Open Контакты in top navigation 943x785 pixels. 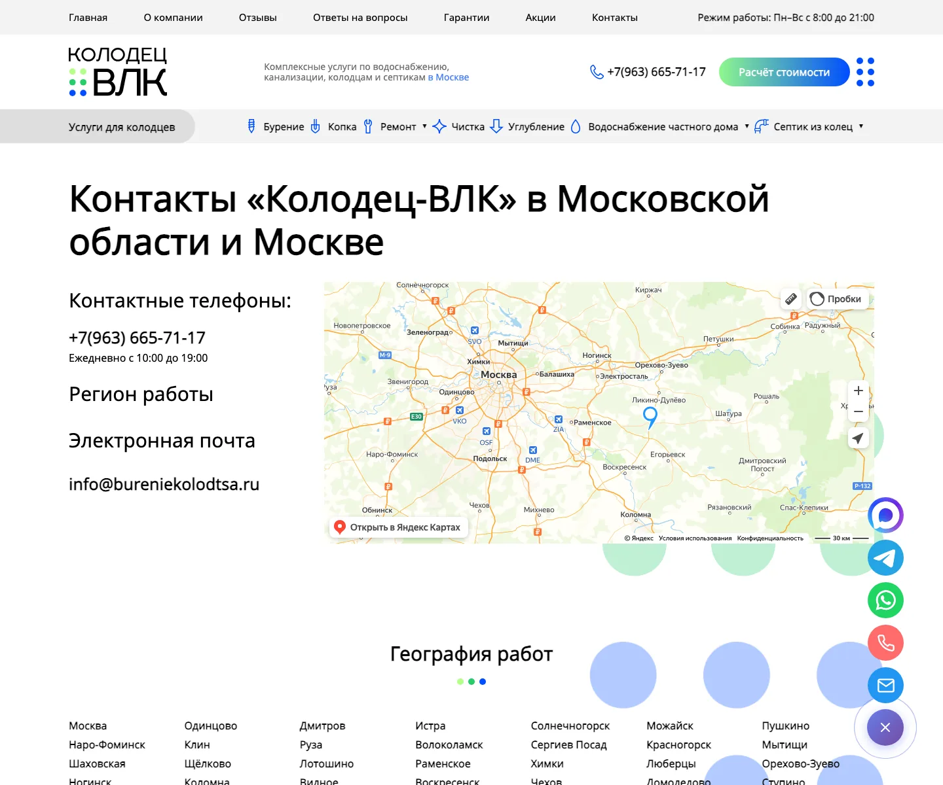pyautogui.click(x=615, y=18)
